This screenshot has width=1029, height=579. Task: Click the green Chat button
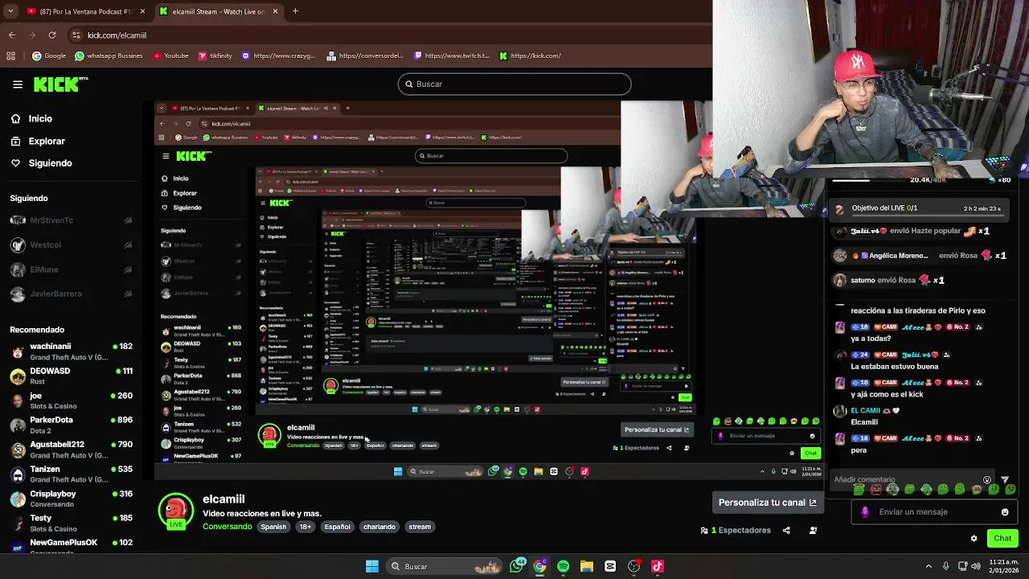pyautogui.click(x=1002, y=538)
